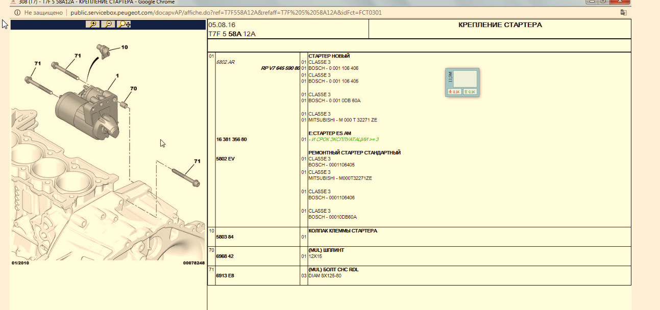Select callout 70 on the diagram

[x=133, y=88]
